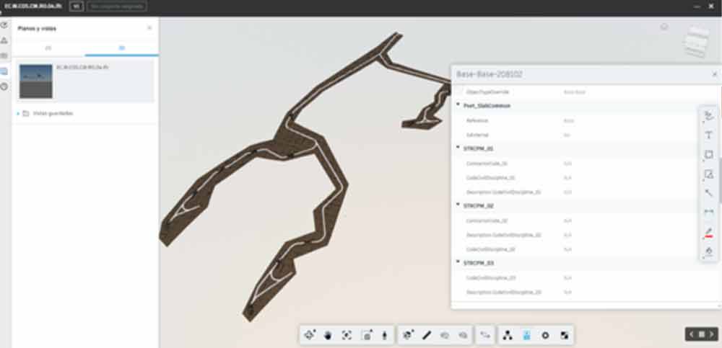Switch to the 3D tab
This screenshot has height=348, width=722.
click(121, 48)
